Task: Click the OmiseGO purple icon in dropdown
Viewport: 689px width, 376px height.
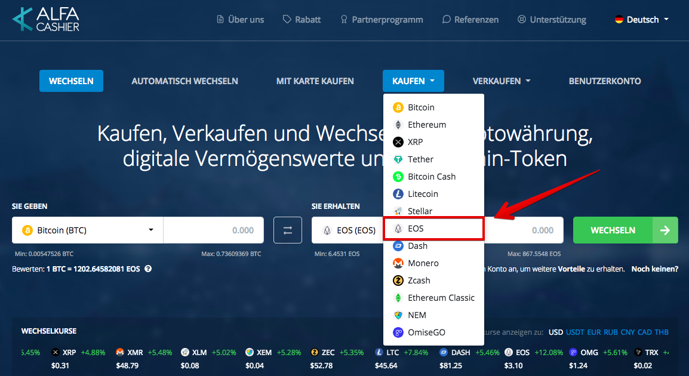Action: point(398,332)
